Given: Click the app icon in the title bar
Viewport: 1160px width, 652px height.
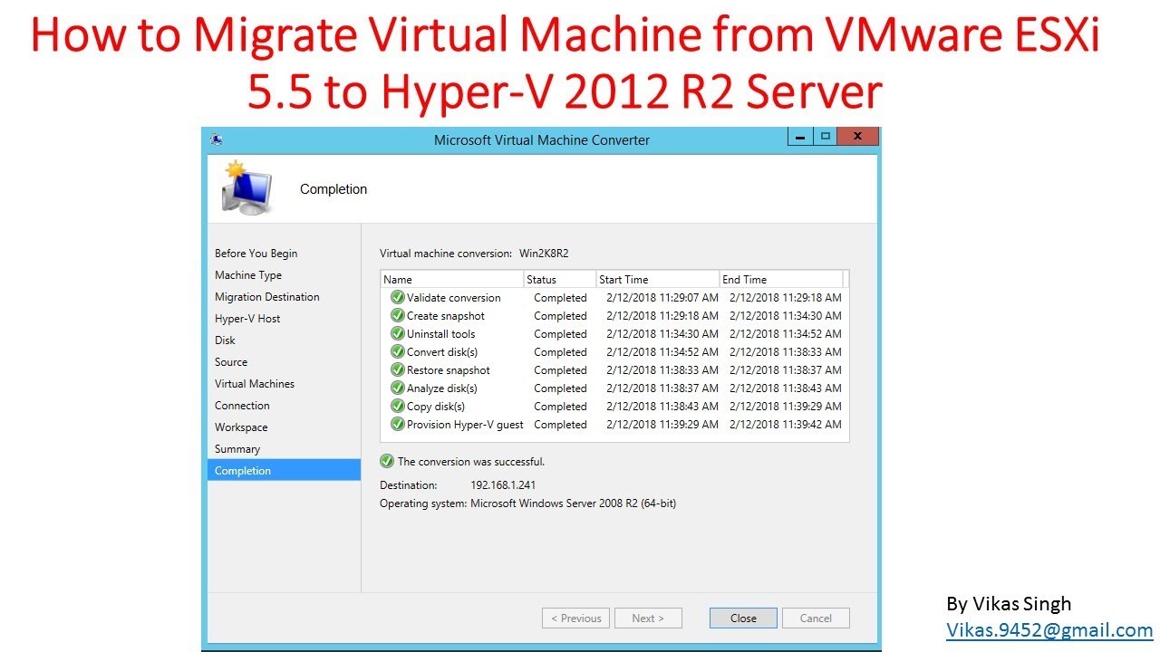Looking at the screenshot, I should [x=217, y=139].
